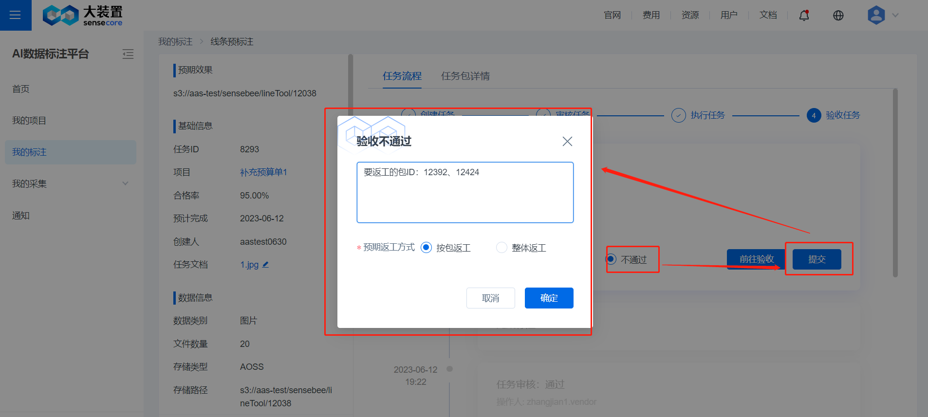Click the SenseCore 大装置 logo

(x=83, y=16)
